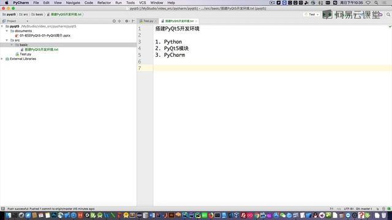The width and height of the screenshot is (392, 220).
Task: Select 01-初识PyQt5-01-PyQt5简介.pptx in project tree
Action: click(x=45, y=35)
